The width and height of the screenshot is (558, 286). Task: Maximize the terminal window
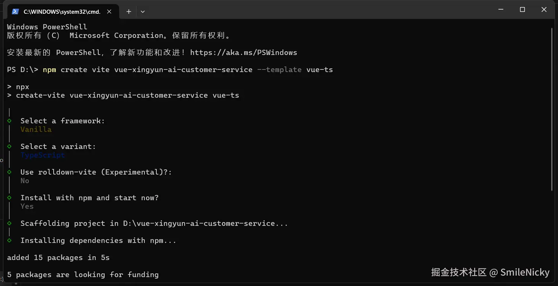pyautogui.click(x=522, y=10)
